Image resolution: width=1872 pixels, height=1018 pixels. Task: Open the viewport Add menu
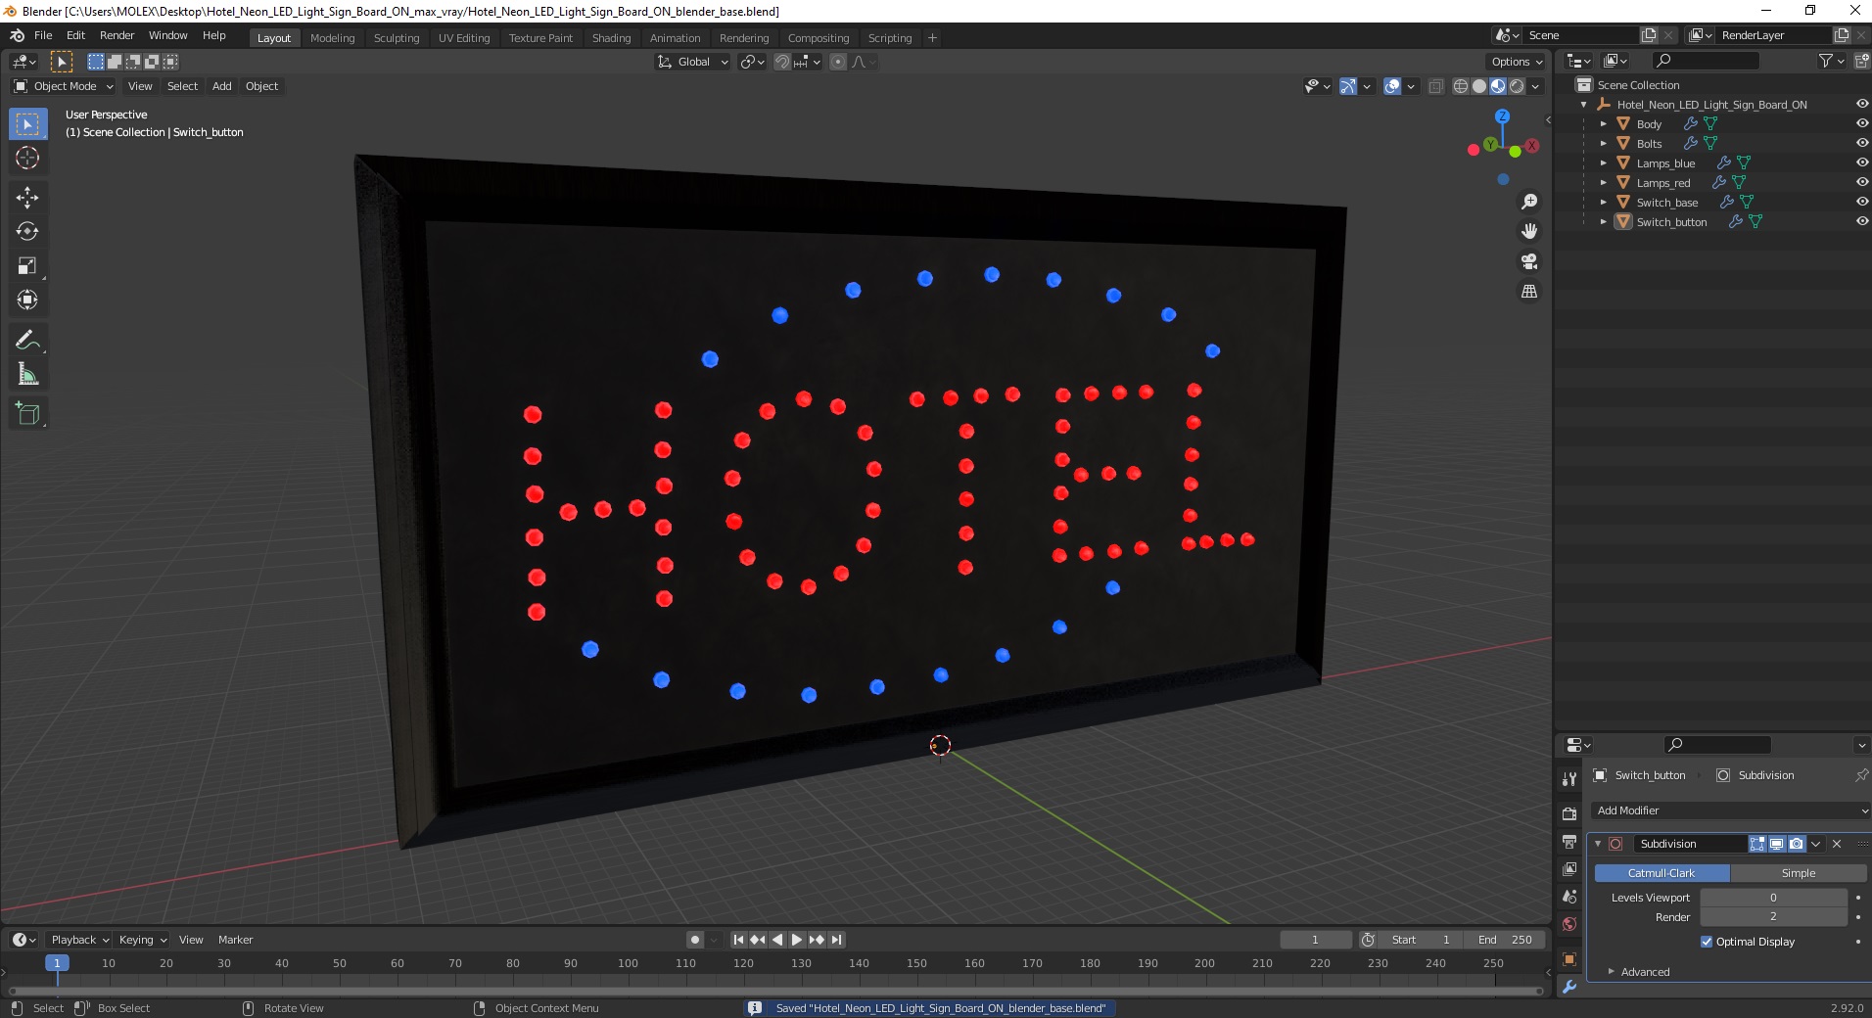[x=222, y=86]
